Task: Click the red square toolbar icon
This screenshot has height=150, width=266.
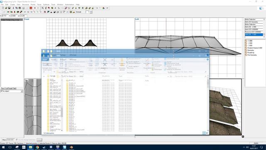Action: tap(31, 8)
